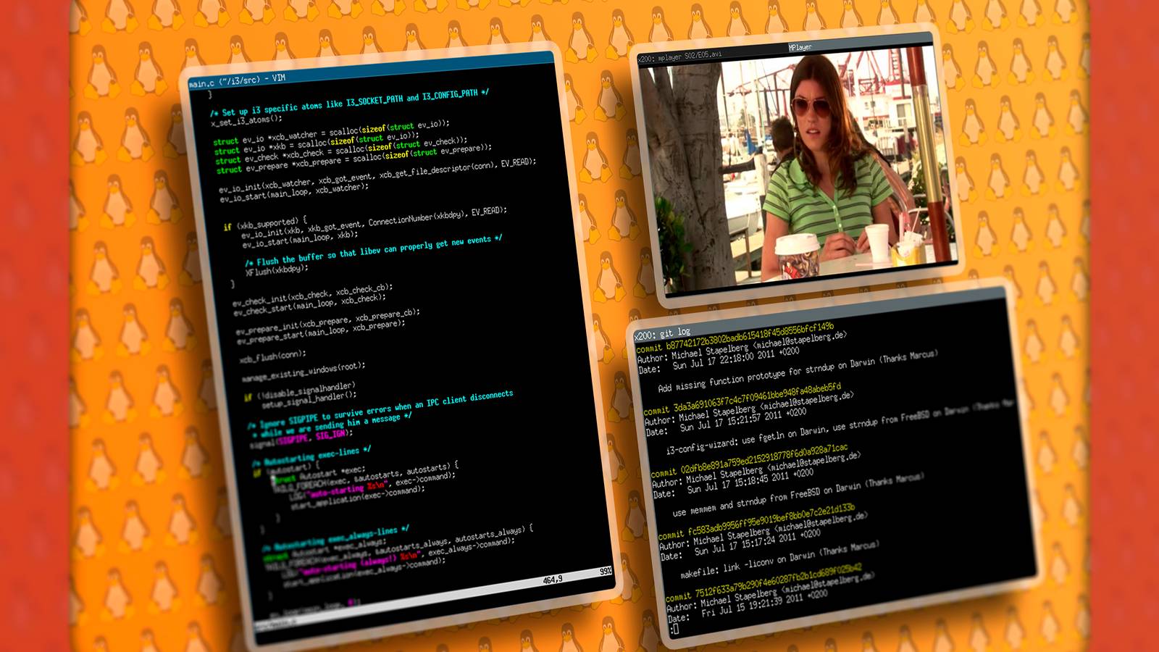Click message 'makefile: link -liconv on Darwin'
Screen dimensions: 1159x652
point(779,560)
